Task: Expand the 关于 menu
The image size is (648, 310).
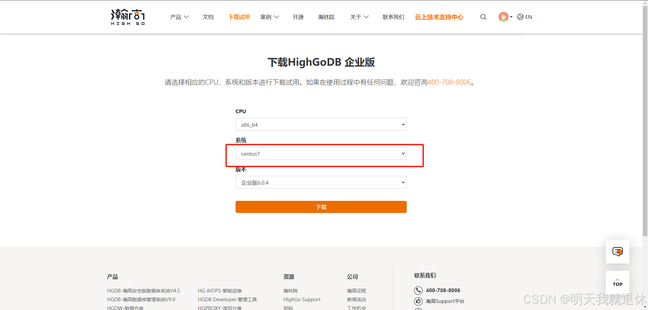Action: pos(359,17)
